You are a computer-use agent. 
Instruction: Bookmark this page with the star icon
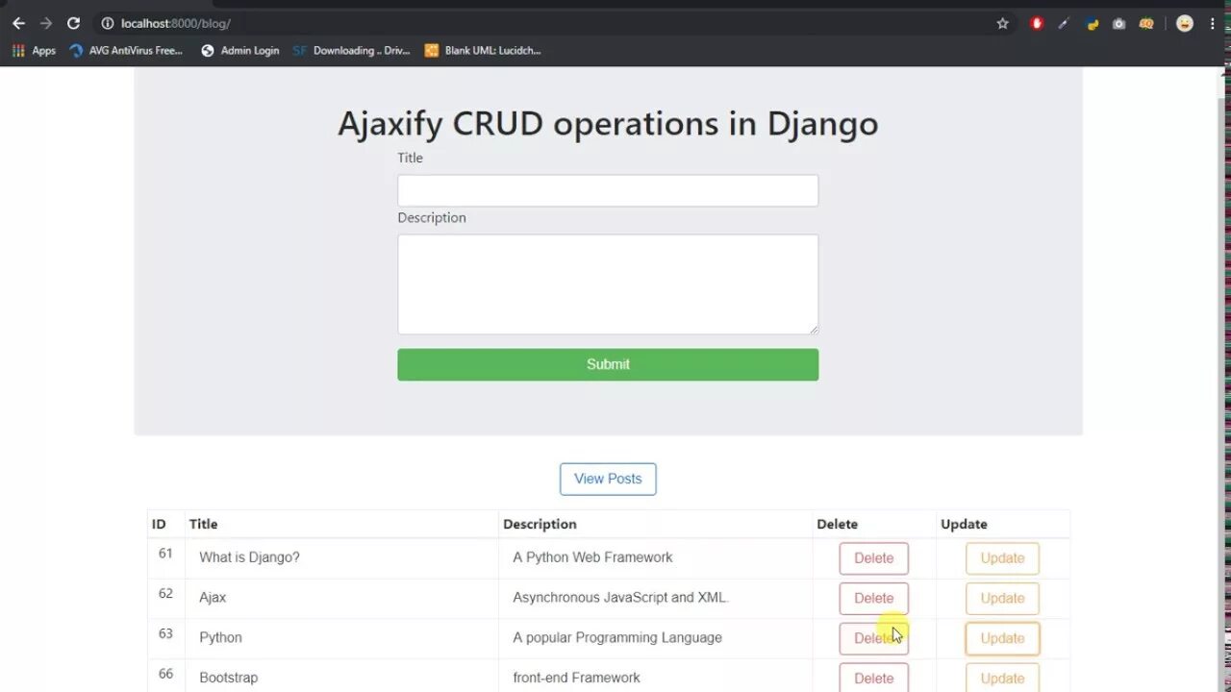coord(1003,23)
